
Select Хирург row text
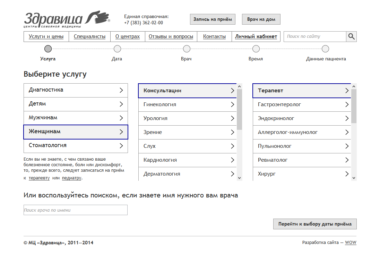pyautogui.click(x=267, y=174)
